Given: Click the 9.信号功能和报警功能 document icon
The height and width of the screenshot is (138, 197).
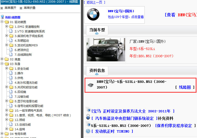Looking at the screenshot, I should coord(11,106).
